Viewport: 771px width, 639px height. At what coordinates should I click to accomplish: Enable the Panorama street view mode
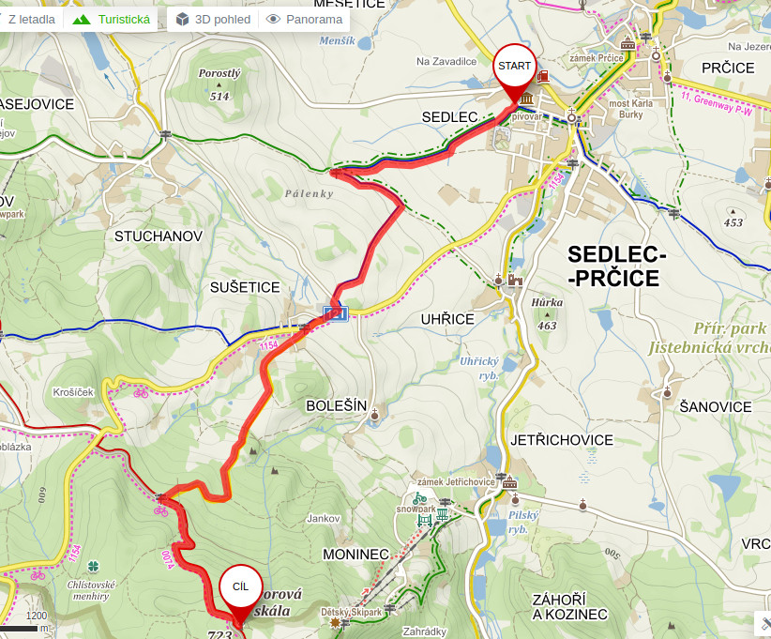click(x=305, y=20)
